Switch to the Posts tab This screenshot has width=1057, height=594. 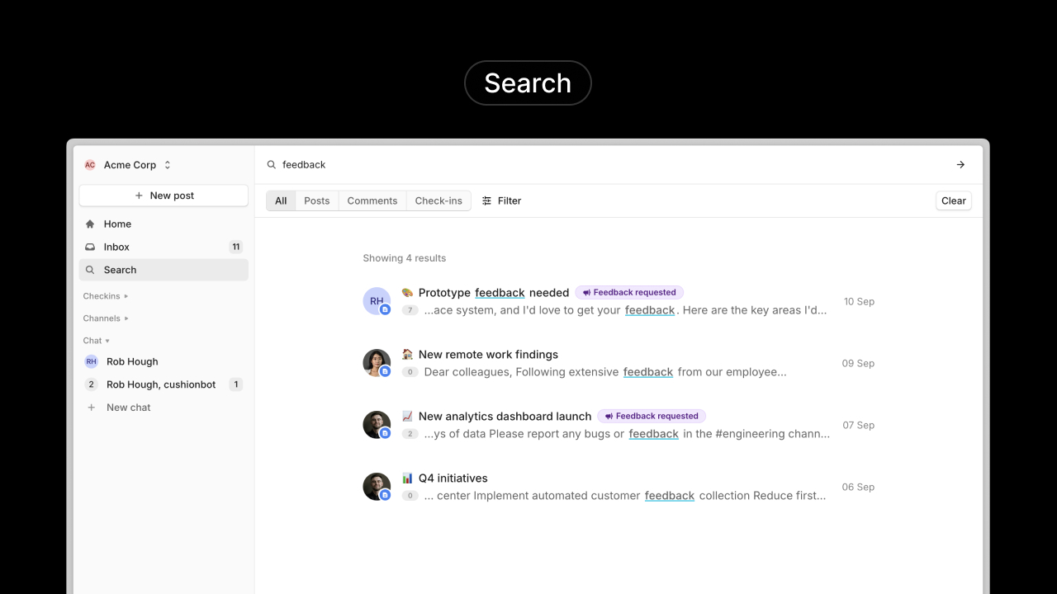pyautogui.click(x=316, y=200)
